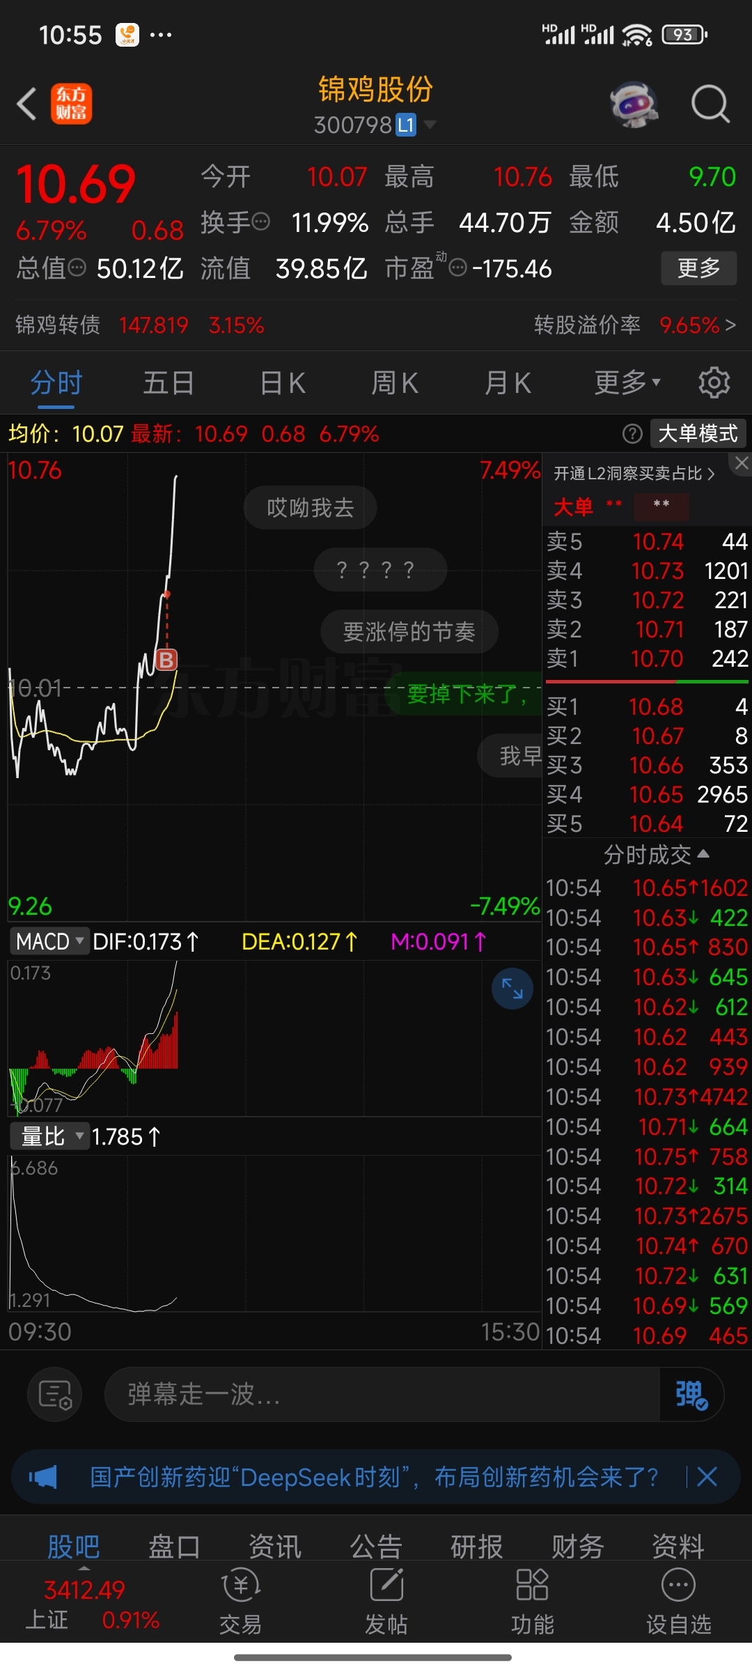Open 开通L2洞察买卖占比 link
The width and height of the screenshot is (752, 1672).
tap(634, 474)
